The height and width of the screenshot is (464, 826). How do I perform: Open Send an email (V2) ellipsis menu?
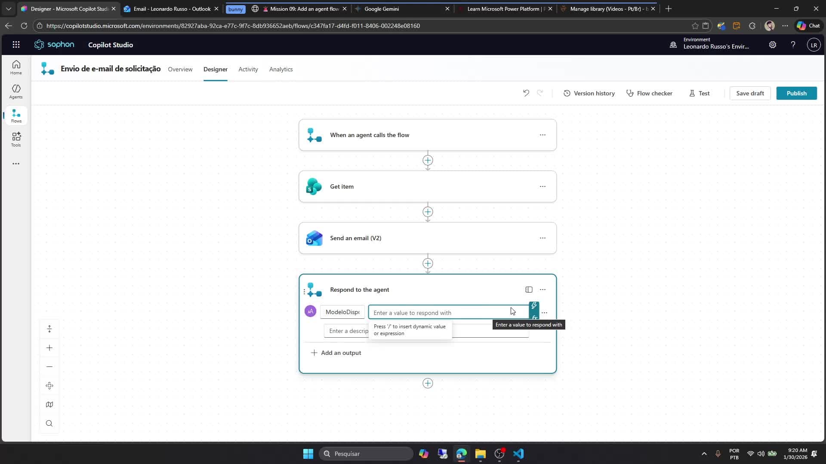pos(542,238)
